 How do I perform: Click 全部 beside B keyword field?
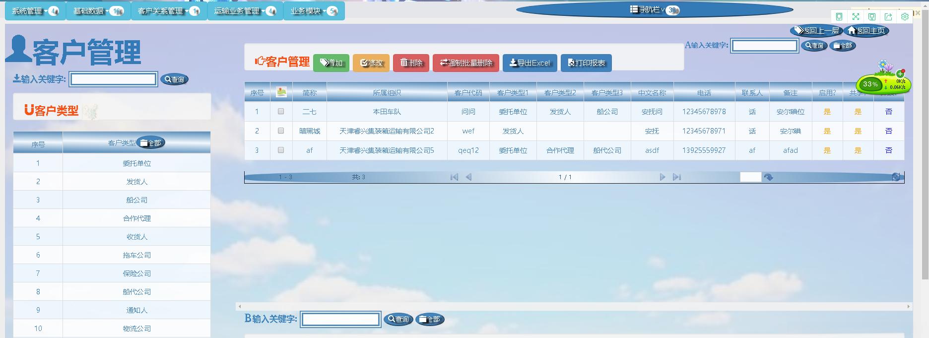coord(430,319)
